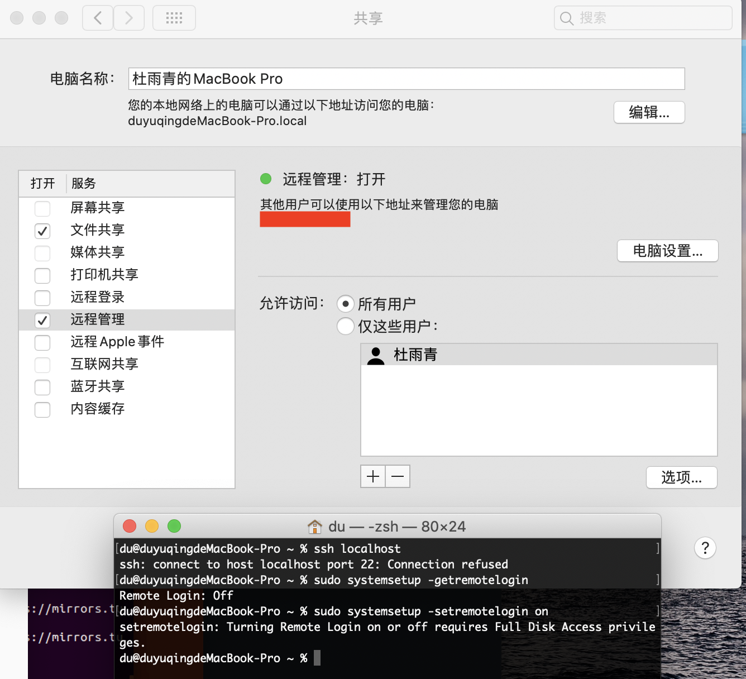Tick the 互联网共享 checkbox

pyautogui.click(x=42, y=365)
